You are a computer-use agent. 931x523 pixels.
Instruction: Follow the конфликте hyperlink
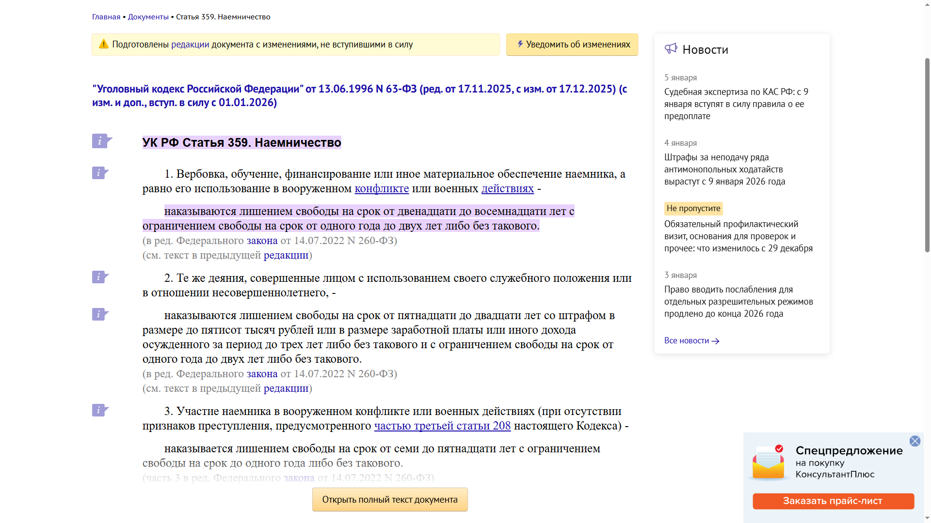(x=382, y=189)
